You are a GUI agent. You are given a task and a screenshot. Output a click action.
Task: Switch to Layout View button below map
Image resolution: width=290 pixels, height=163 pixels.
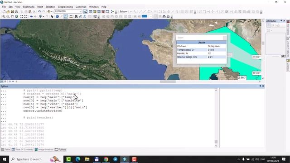[x=5, y=81]
